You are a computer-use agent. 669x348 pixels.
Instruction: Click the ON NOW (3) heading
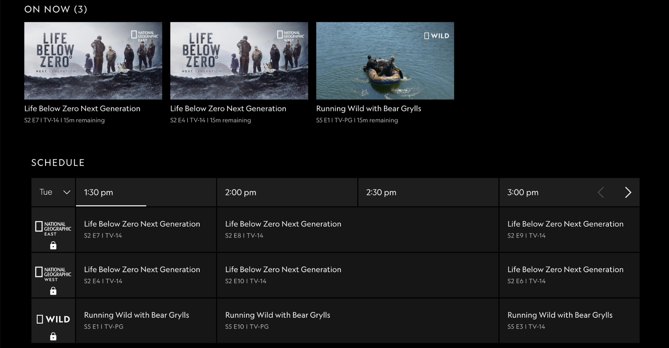[x=56, y=9]
